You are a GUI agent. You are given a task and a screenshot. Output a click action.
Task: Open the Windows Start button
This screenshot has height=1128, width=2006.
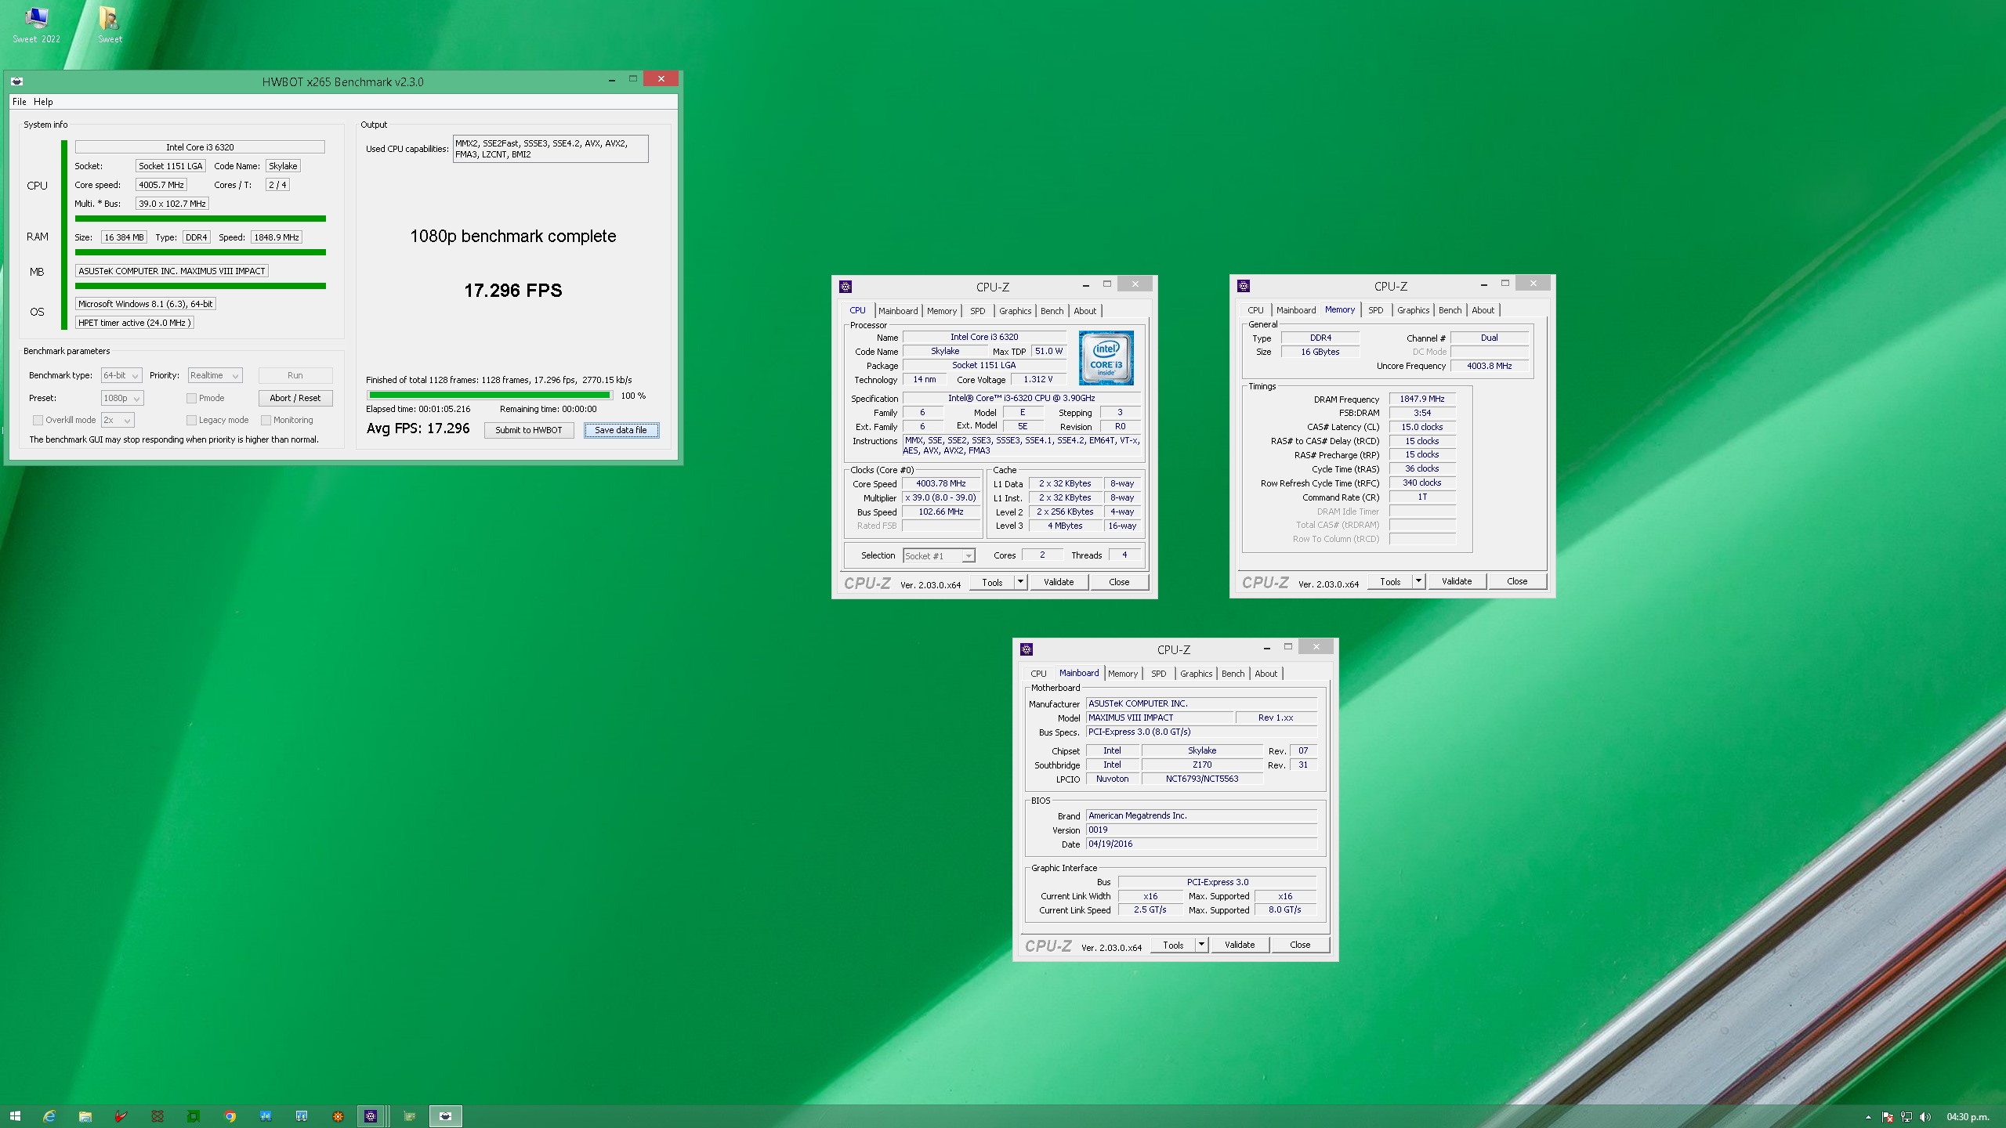point(15,1116)
